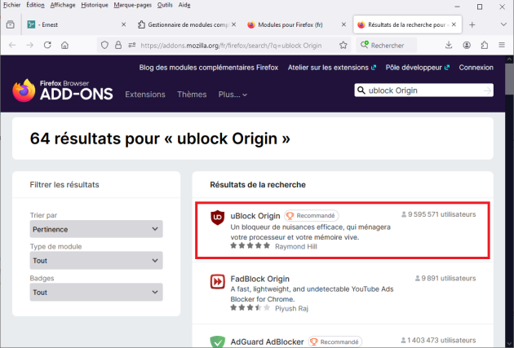Image resolution: width=514 pixels, height=348 pixels.
Task: Close the Modules pour Firefox tab
Action: click(342, 25)
